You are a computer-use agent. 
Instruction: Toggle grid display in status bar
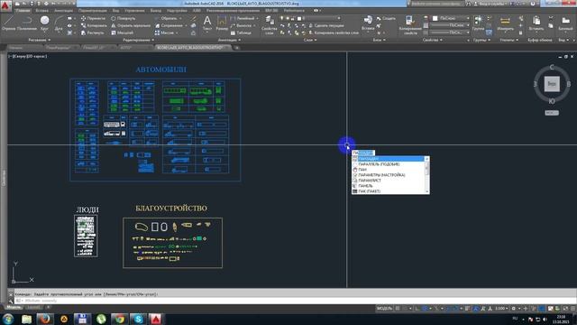click(398, 309)
